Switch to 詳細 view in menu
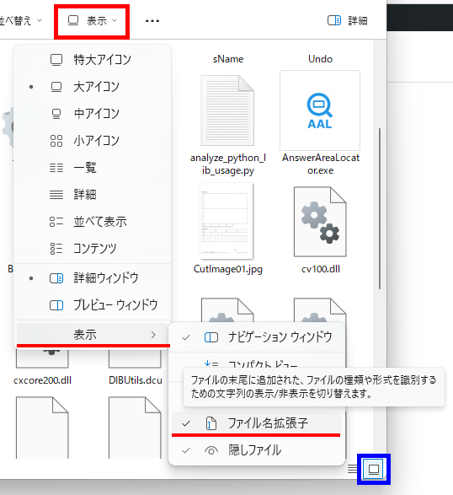 [92, 195]
